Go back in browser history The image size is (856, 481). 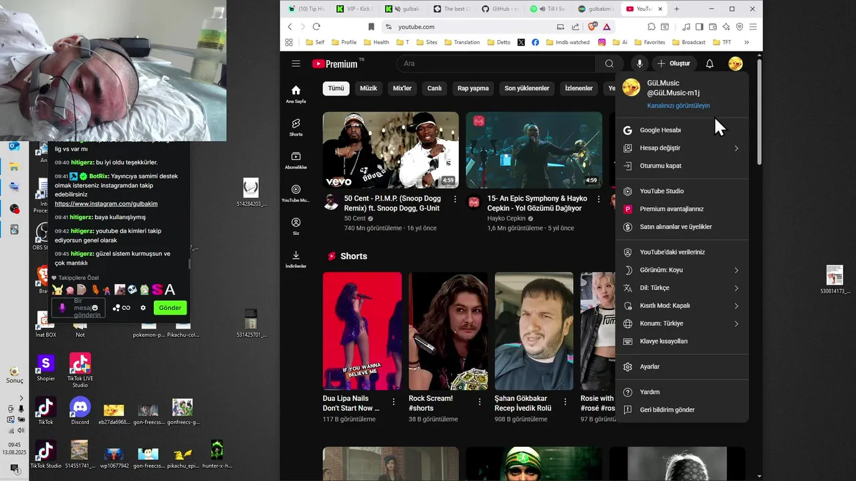point(290,27)
